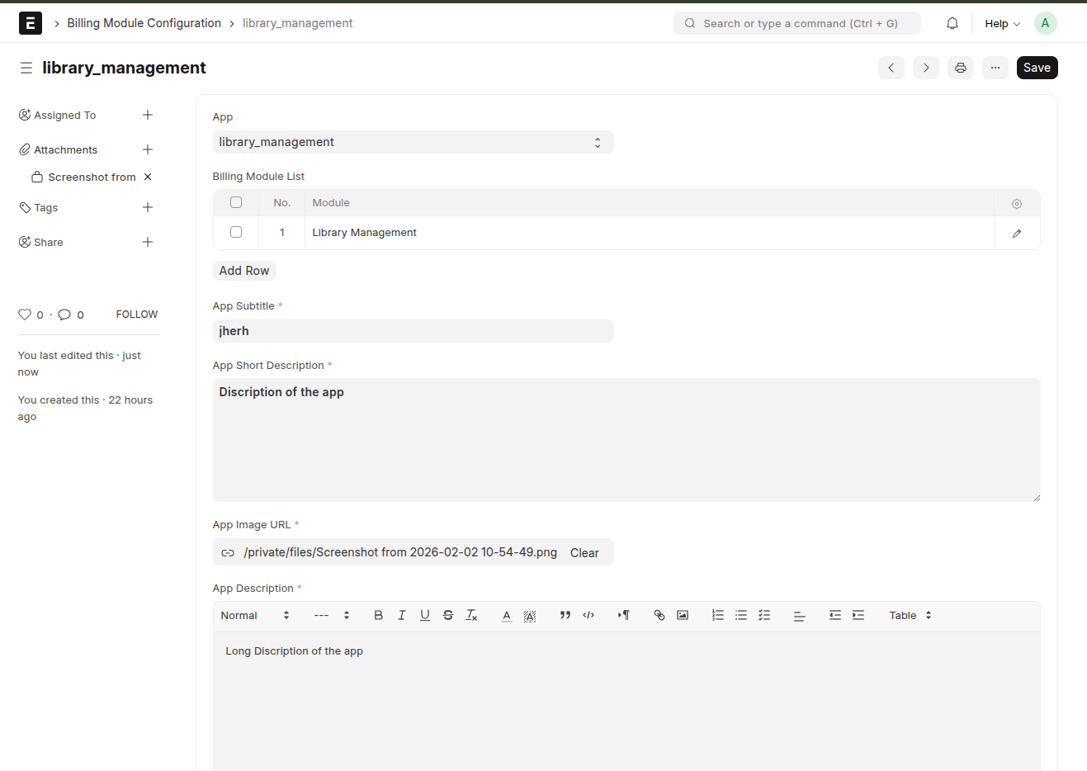
Task: Open the App dropdown showing library_management
Action: pyautogui.click(x=413, y=142)
